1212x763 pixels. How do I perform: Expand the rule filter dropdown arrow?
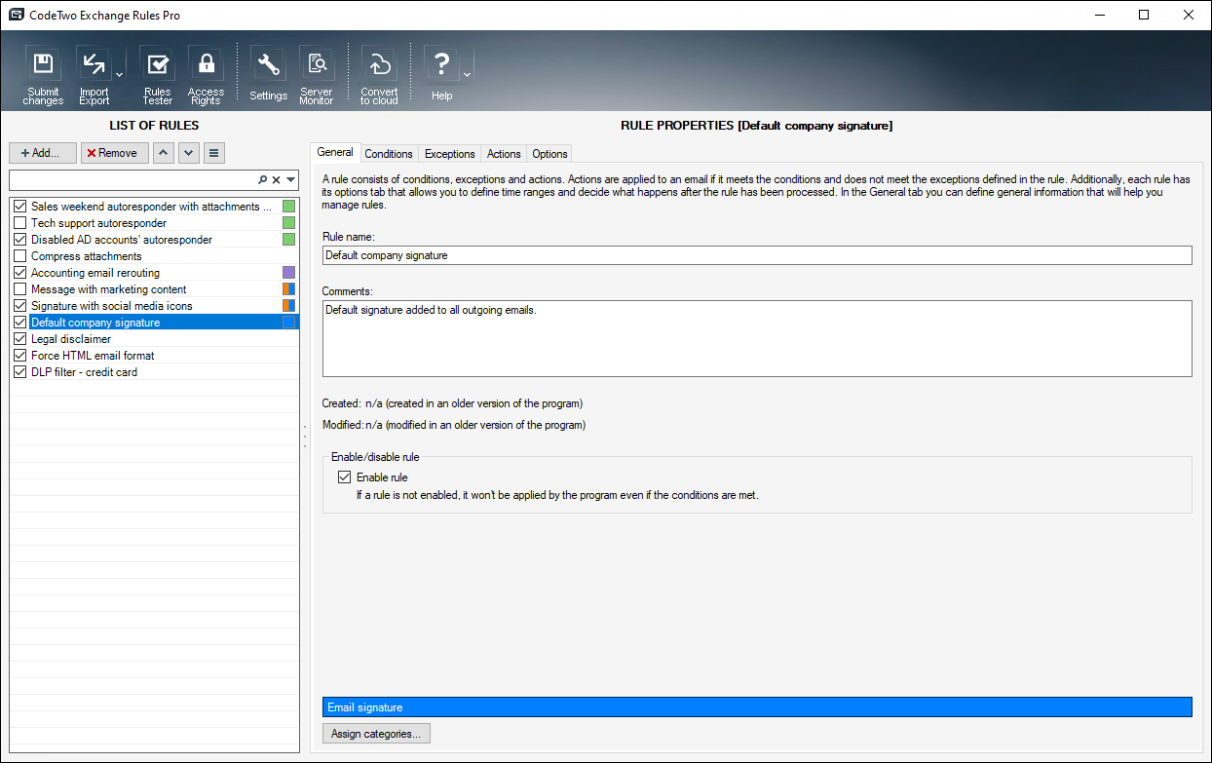(290, 180)
